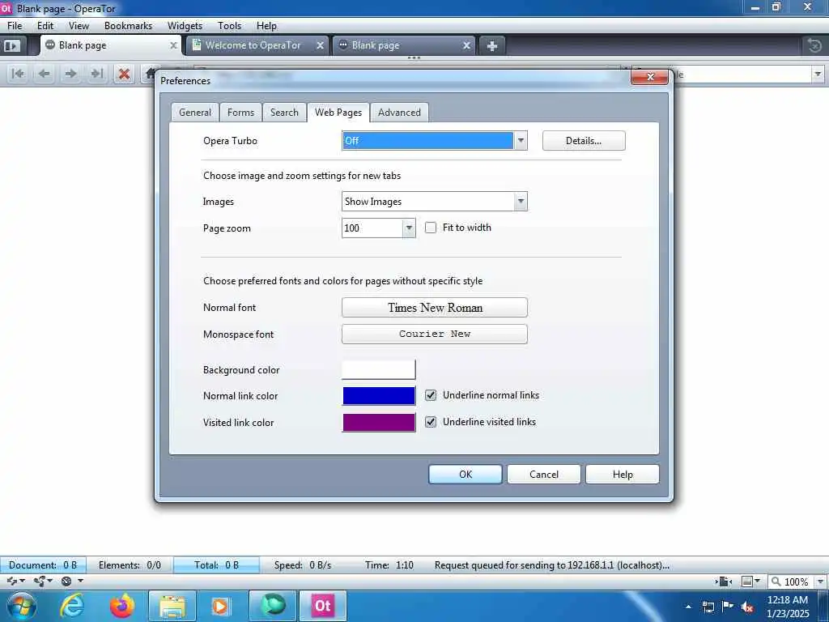Click the OperaTor taskbar button
Screen dimensions: 829x622
coord(323,606)
